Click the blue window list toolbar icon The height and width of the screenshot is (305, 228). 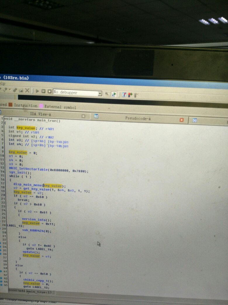tap(124, 95)
